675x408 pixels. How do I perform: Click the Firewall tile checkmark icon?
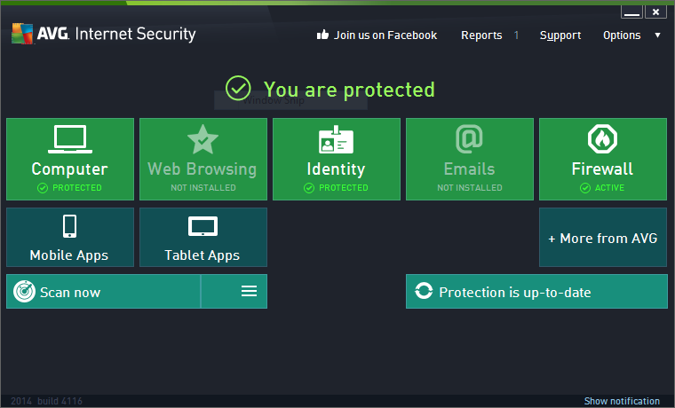tap(585, 188)
